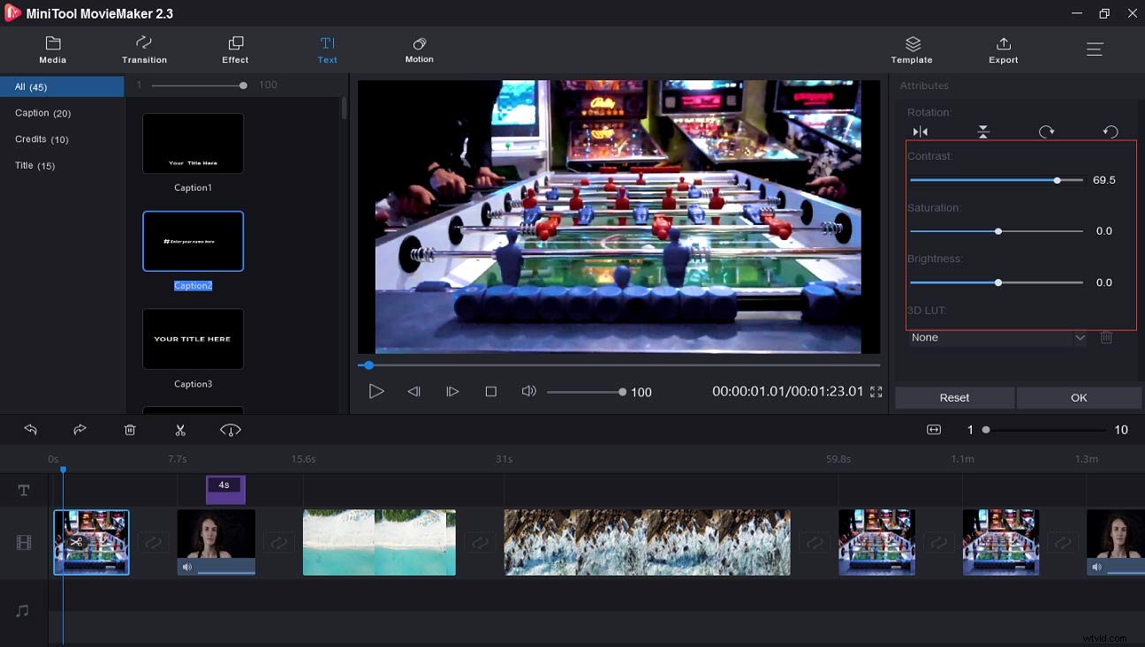Redo the last edit
This screenshot has height=647, width=1145.
click(x=80, y=430)
